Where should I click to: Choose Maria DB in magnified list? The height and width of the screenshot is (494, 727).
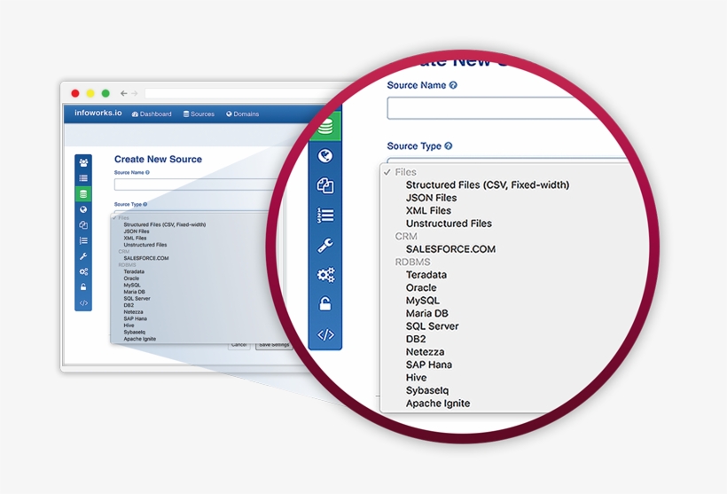pos(427,314)
